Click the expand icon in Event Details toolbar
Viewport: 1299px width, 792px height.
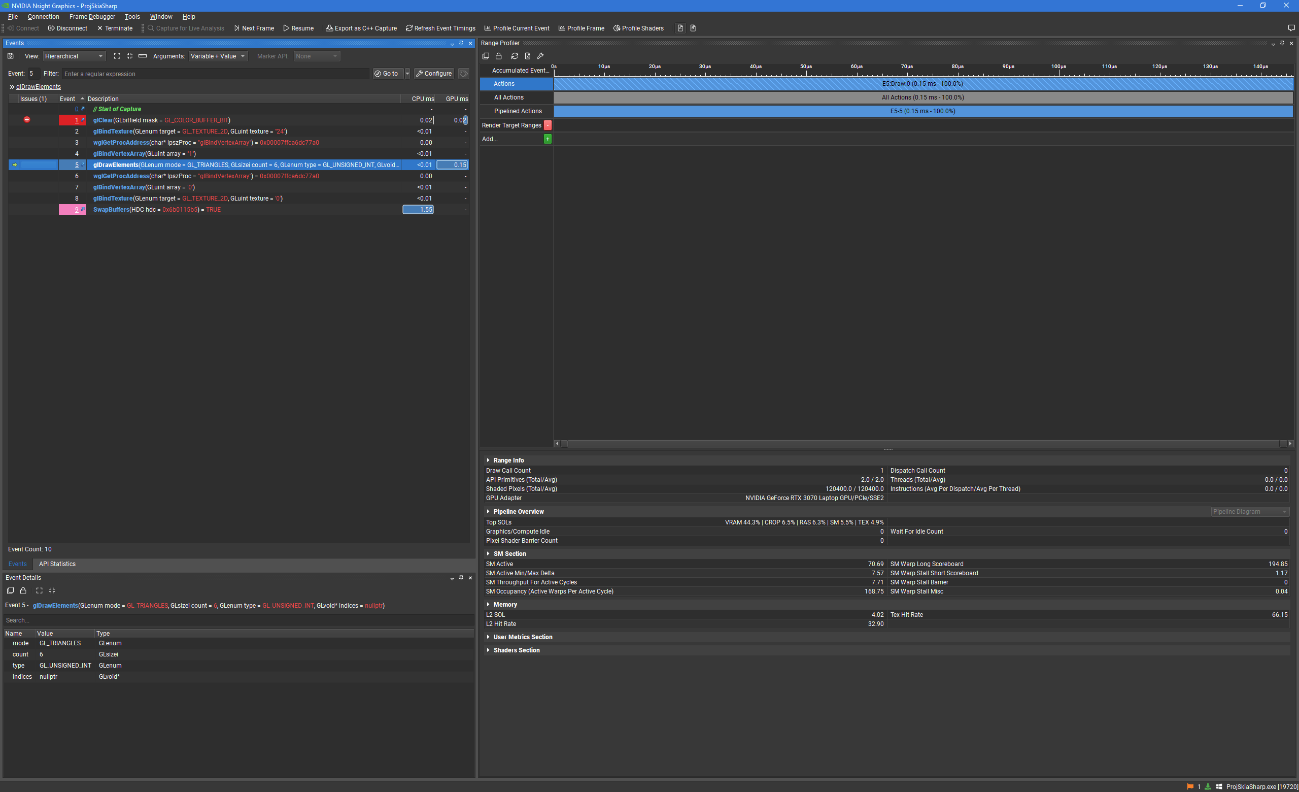pyautogui.click(x=39, y=590)
